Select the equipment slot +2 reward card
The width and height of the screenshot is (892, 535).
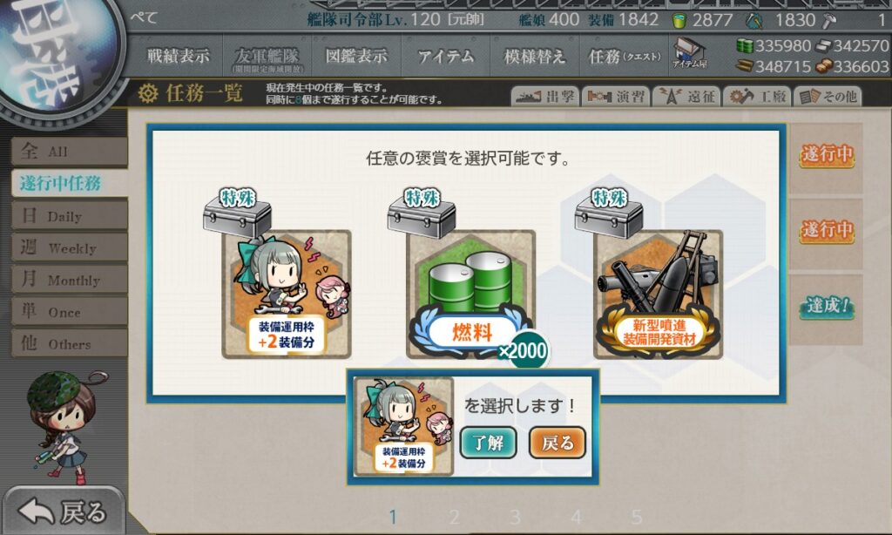tap(286, 294)
